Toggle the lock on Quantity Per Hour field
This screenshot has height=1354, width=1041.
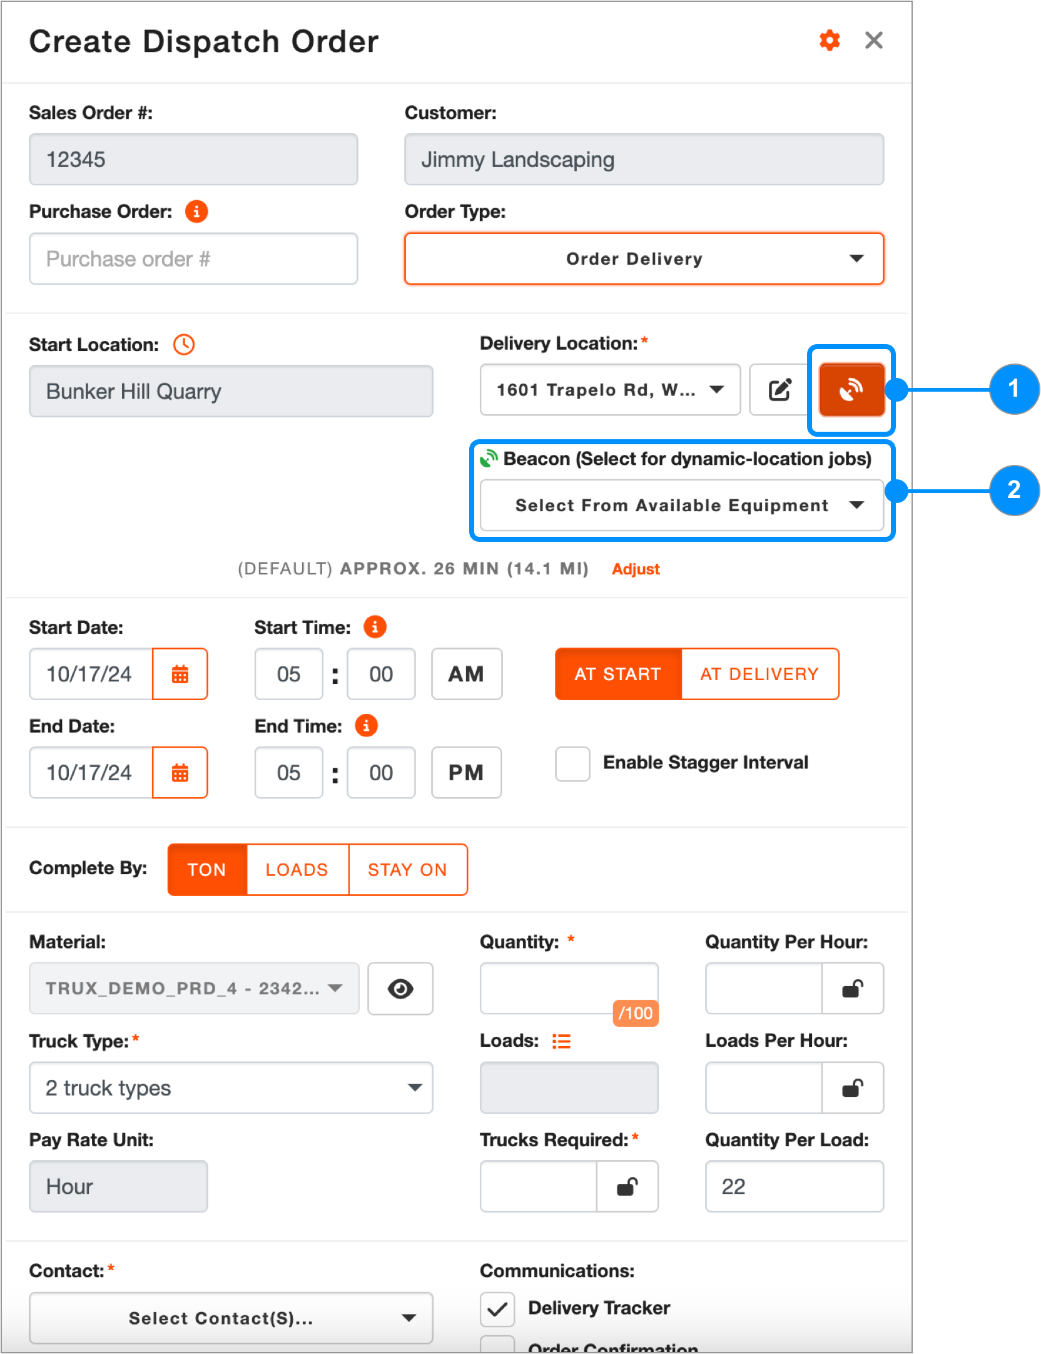(852, 989)
